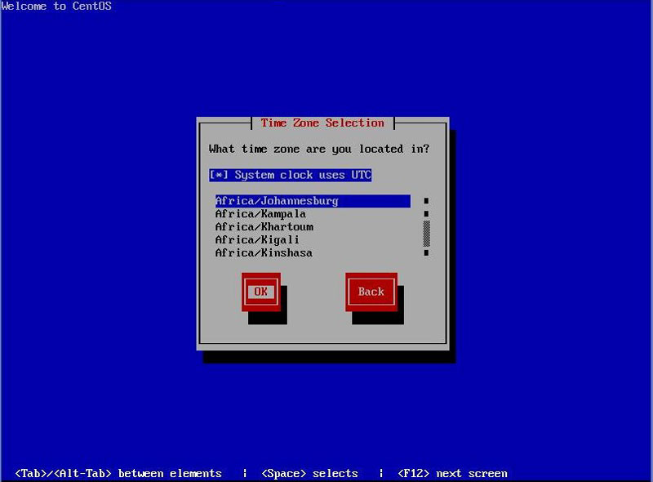Viewport: 653px width, 482px height.
Task: Select Africa/Kigali time zone
Action: (313, 239)
